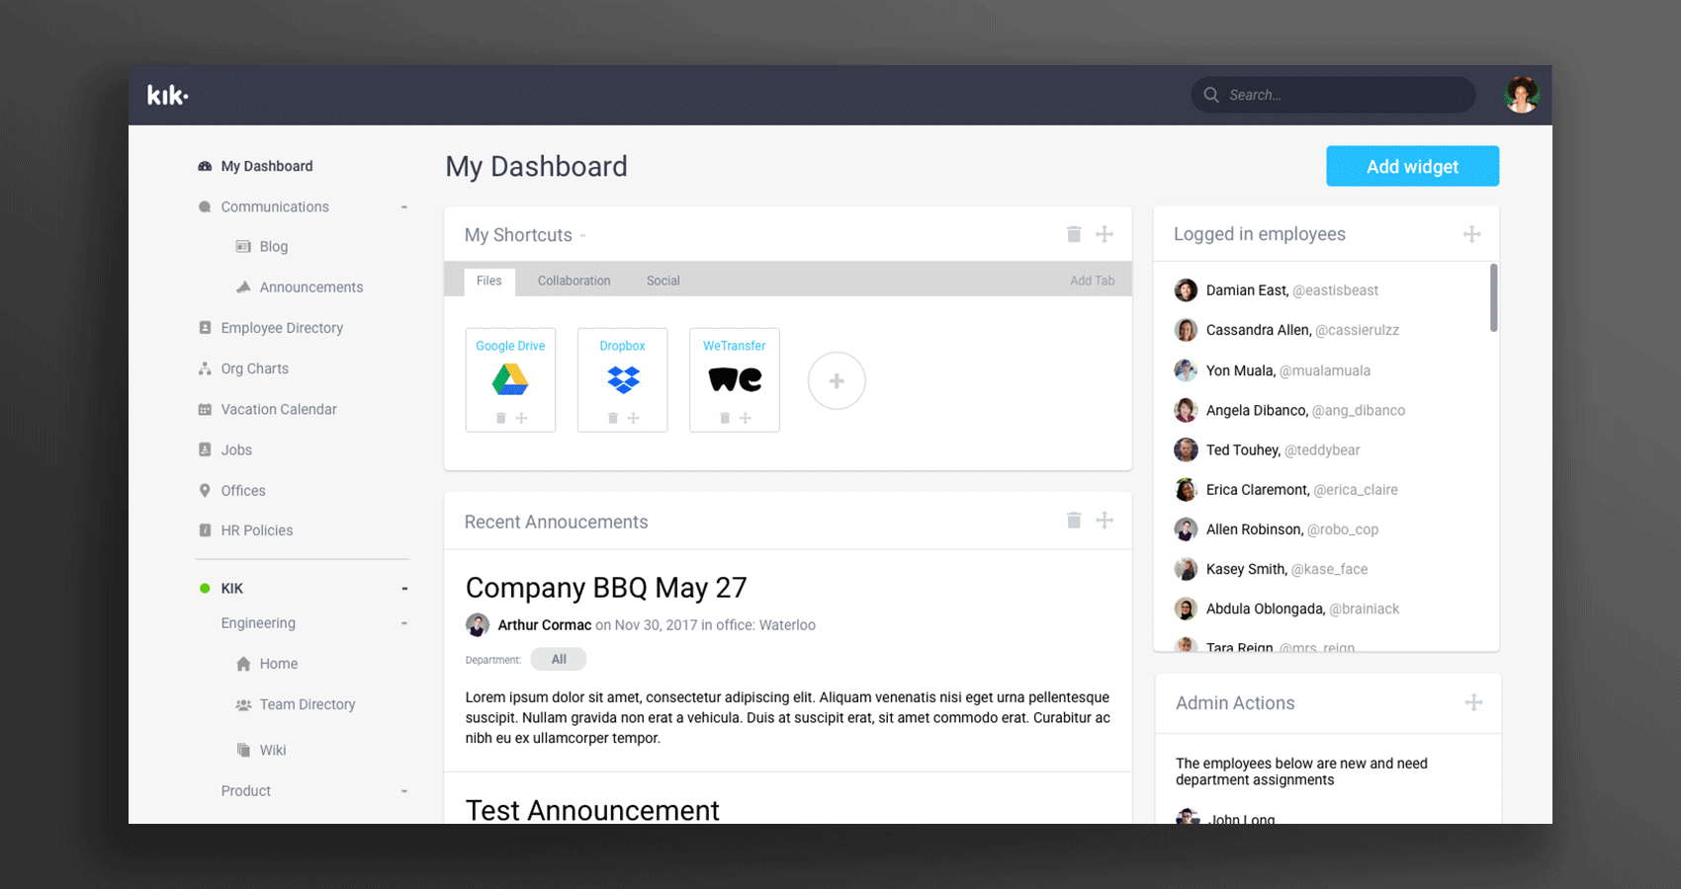Open the Test Announcement title
Viewport: 1681px width, 889px height.
(x=592, y=810)
